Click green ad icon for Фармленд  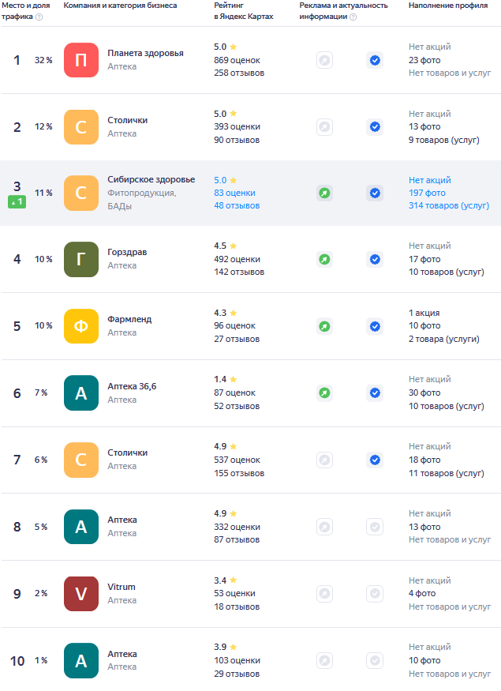324,326
